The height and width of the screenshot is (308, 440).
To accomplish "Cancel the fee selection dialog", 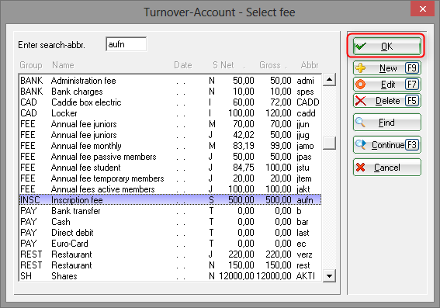I will pyautogui.click(x=386, y=168).
